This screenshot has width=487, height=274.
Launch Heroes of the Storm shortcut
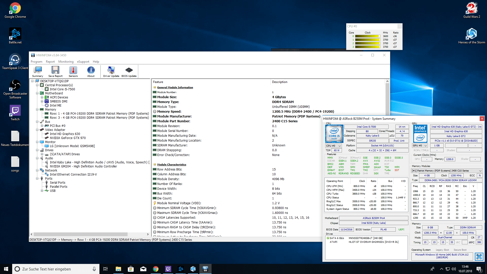tap(472, 36)
